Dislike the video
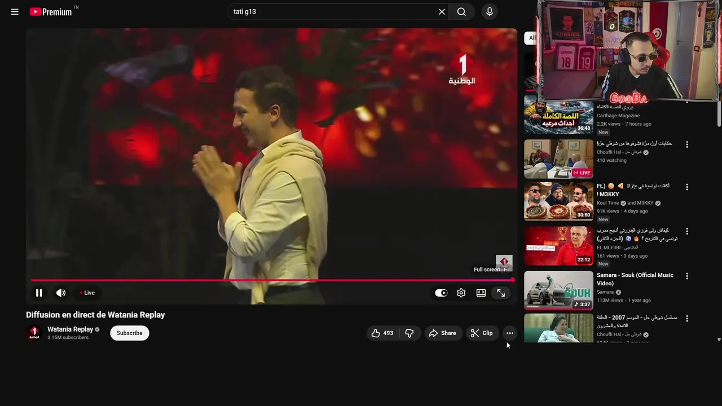 pyautogui.click(x=410, y=333)
